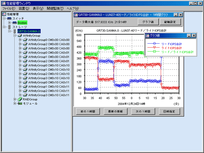Expand the RAIDGroup tree node

(15, 99)
